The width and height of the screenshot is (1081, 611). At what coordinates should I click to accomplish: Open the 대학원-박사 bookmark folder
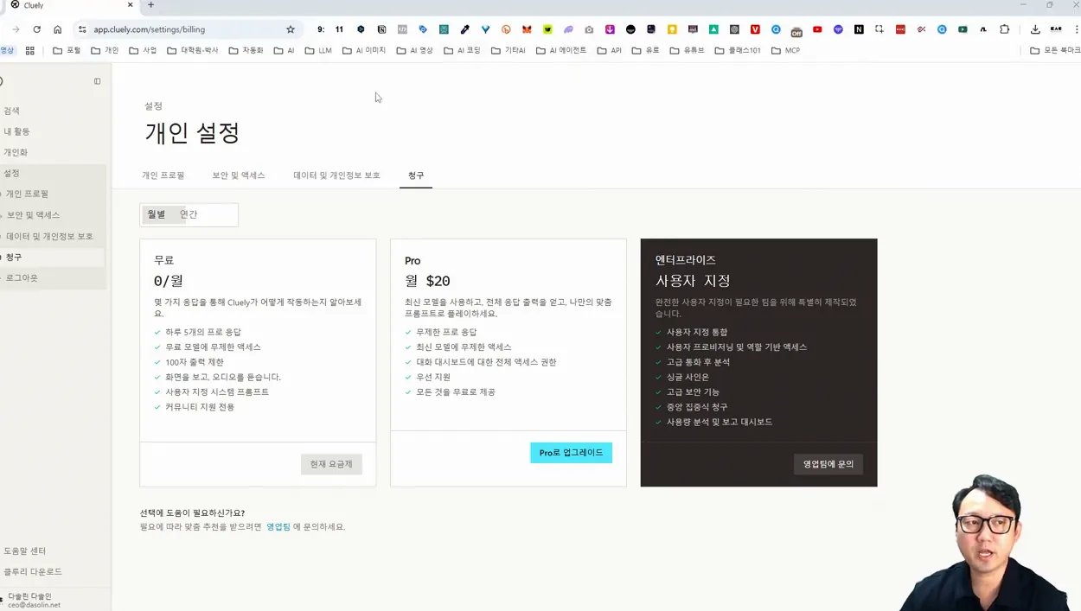tap(193, 51)
